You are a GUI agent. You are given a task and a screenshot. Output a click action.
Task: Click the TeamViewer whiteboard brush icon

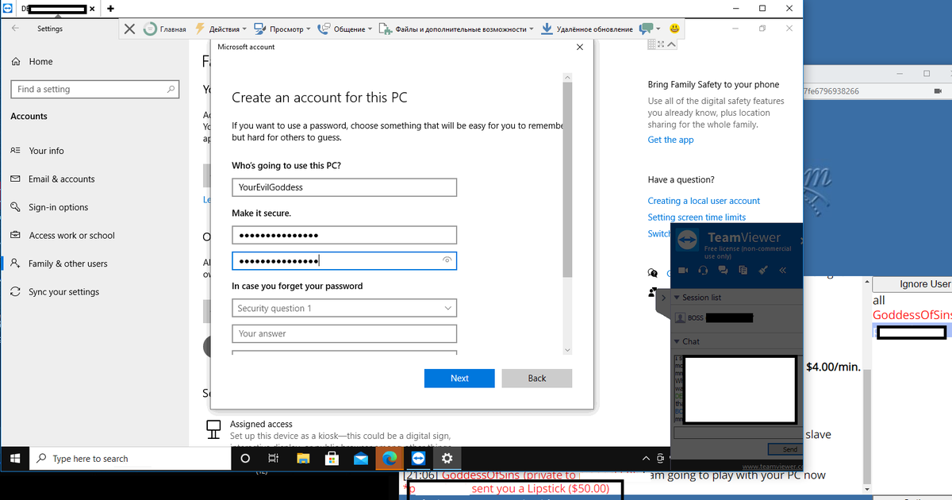[x=762, y=271]
